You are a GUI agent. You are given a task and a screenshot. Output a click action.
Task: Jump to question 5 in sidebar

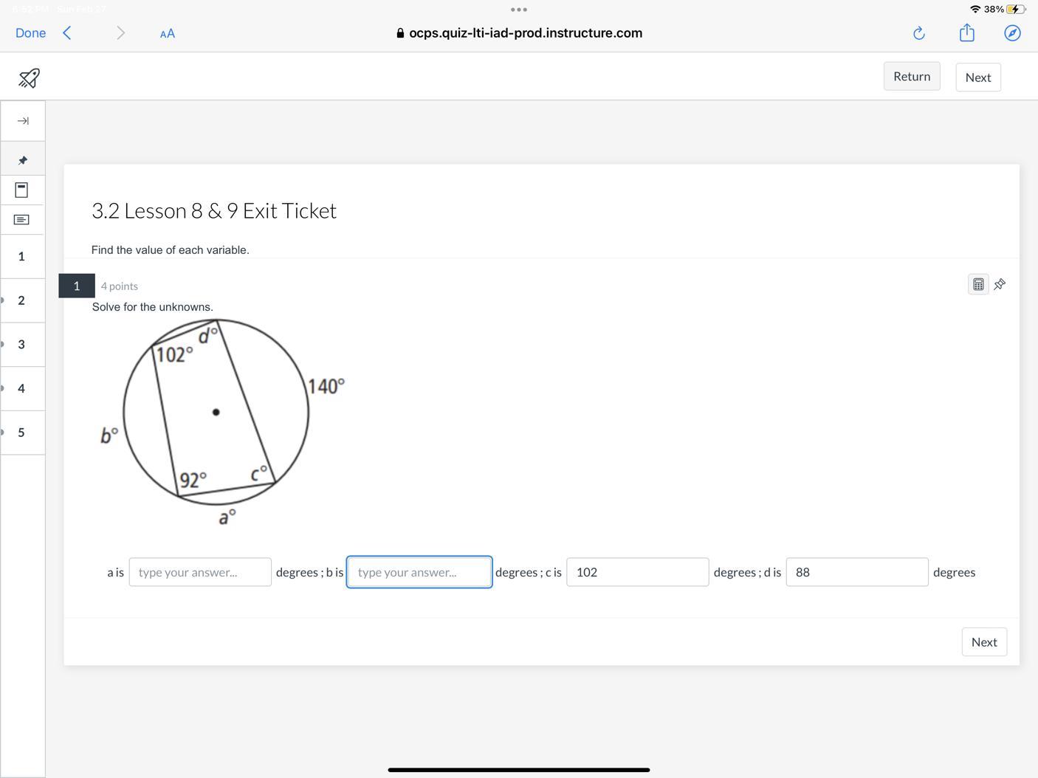(x=21, y=433)
